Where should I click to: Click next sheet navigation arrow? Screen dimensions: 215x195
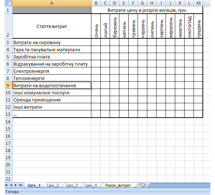(x=16, y=185)
